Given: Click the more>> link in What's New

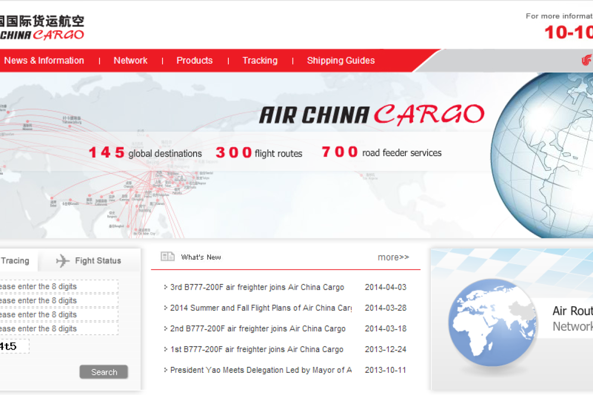Looking at the screenshot, I should (393, 257).
